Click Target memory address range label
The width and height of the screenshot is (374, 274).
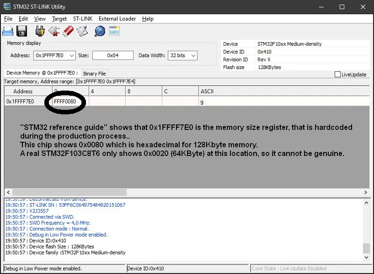tap(69, 81)
